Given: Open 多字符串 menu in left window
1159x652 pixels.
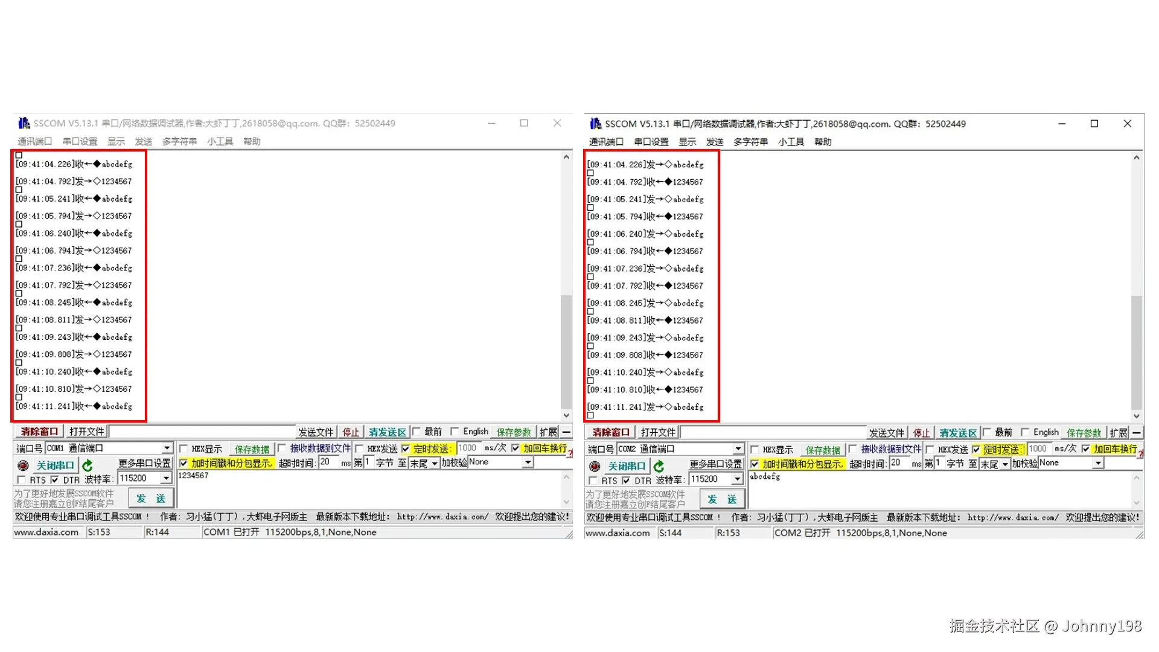Looking at the screenshot, I should pos(179,141).
